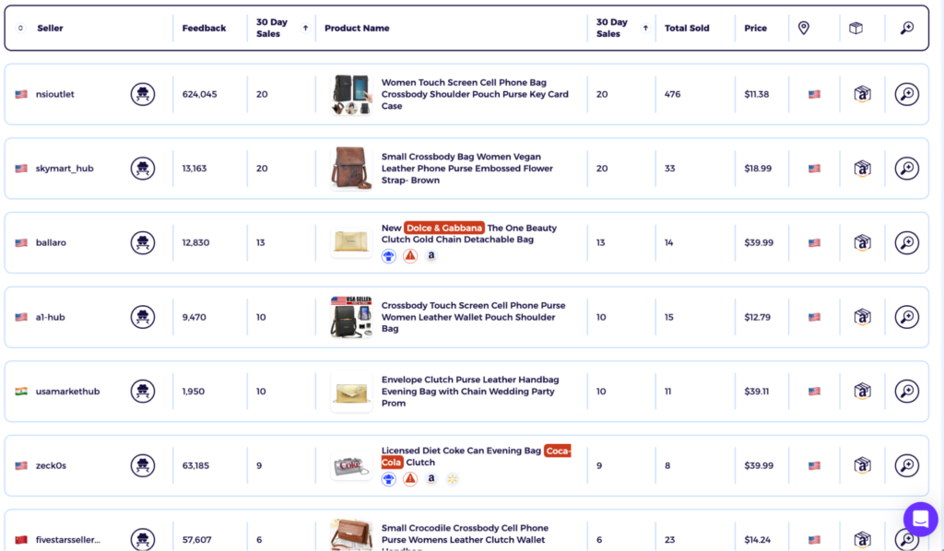Open thumbnail of gold envelope clutch
Image resolution: width=944 pixels, height=551 pixels.
(x=351, y=392)
